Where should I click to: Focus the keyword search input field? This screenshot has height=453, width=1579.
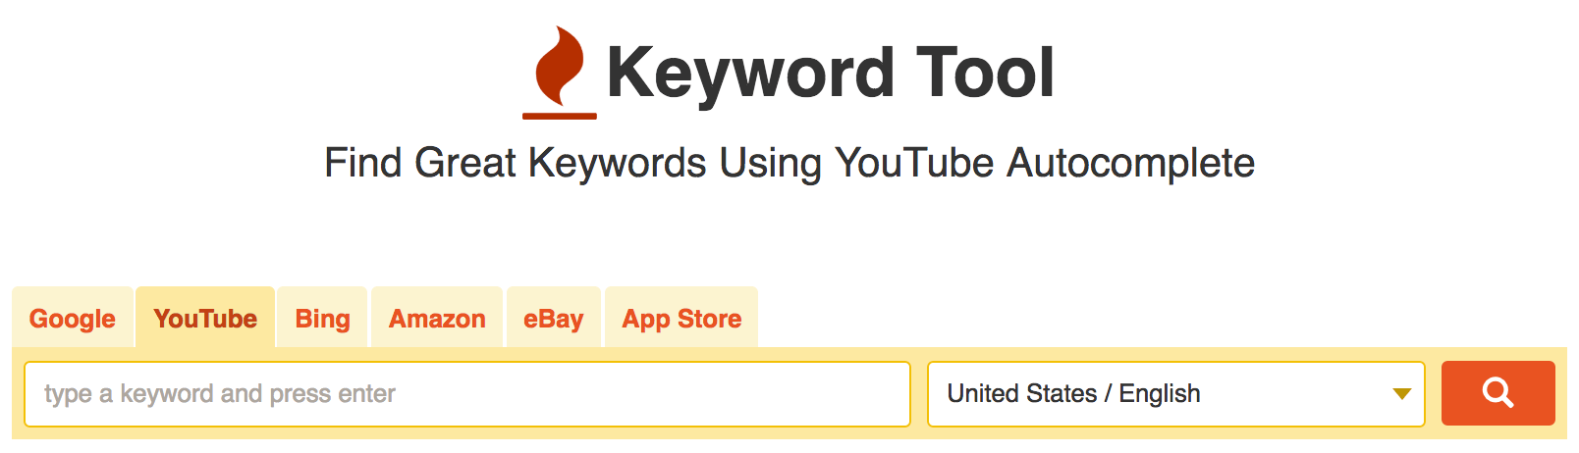click(x=467, y=394)
